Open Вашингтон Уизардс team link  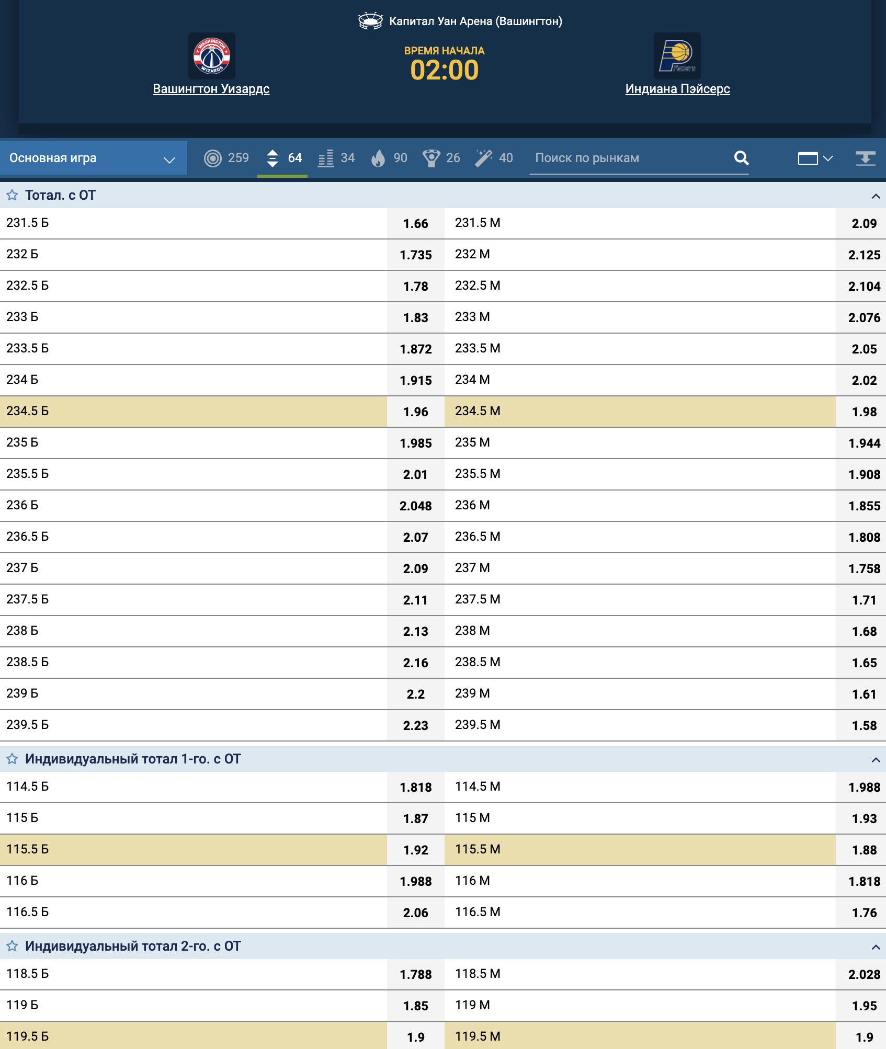pyautogui.click(x=211, y=89)
